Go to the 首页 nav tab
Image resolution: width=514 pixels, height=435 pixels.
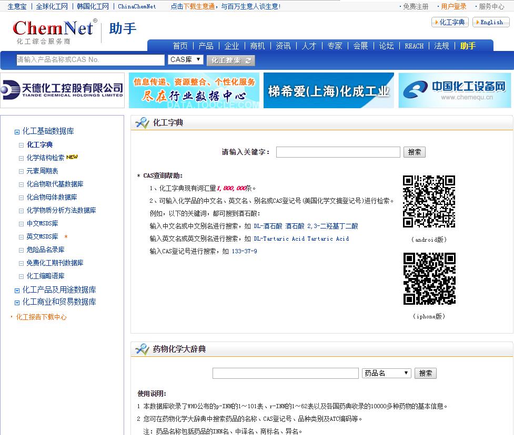180,46
